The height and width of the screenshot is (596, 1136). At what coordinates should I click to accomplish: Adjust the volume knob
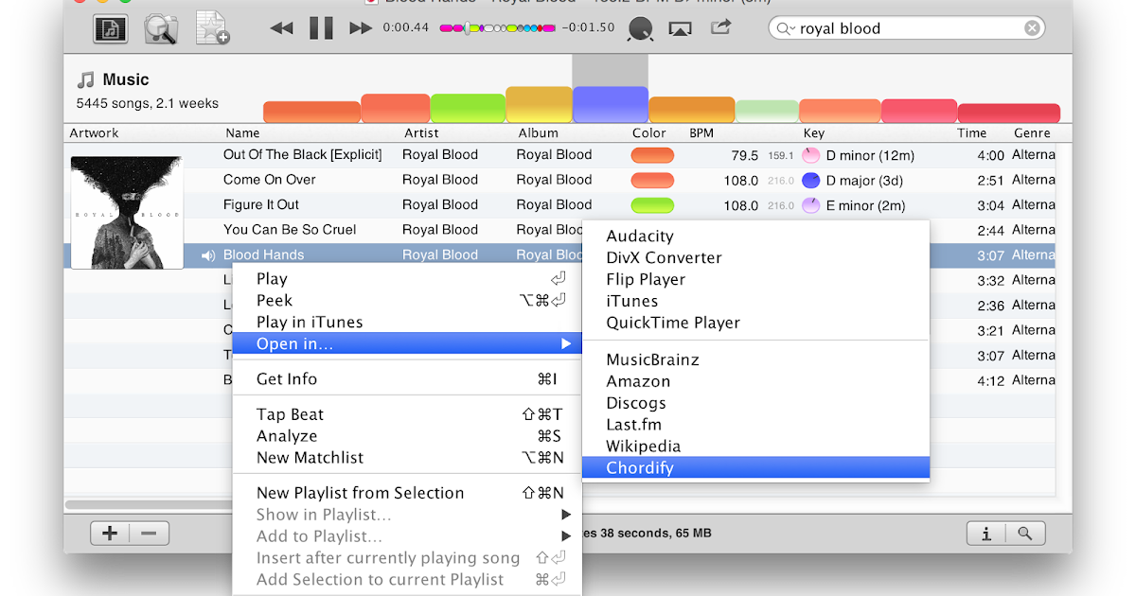[x=641, y=29]
